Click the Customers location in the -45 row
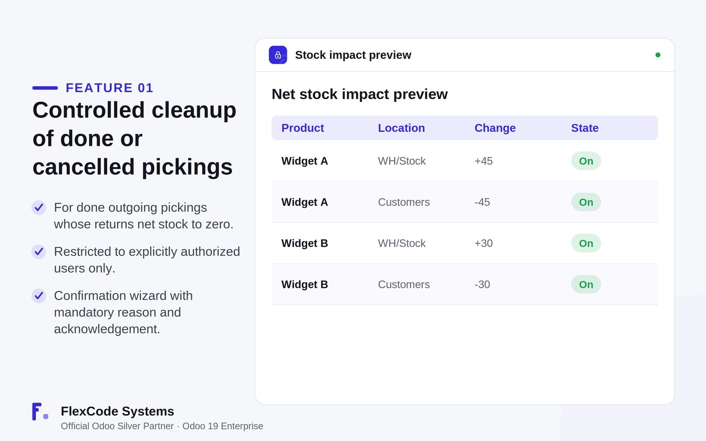 point(404,202)
